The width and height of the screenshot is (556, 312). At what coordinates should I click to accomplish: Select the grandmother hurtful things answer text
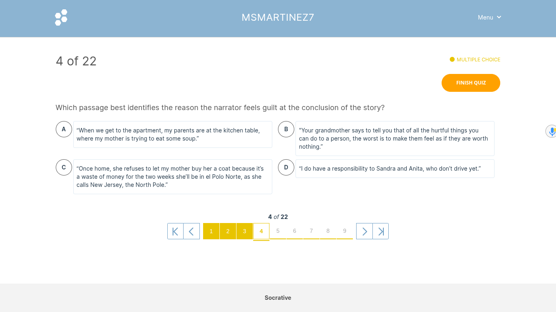[395, 139]
